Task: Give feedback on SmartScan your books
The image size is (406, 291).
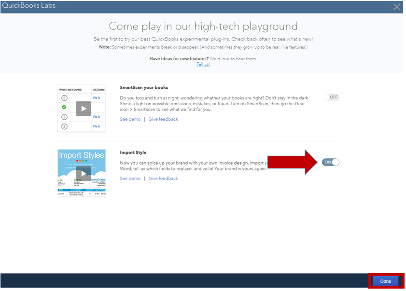Action: click(x=163, y=119)
